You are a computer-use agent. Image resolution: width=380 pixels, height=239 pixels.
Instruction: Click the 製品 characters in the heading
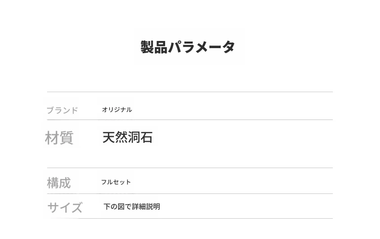(x=154, y=47)
